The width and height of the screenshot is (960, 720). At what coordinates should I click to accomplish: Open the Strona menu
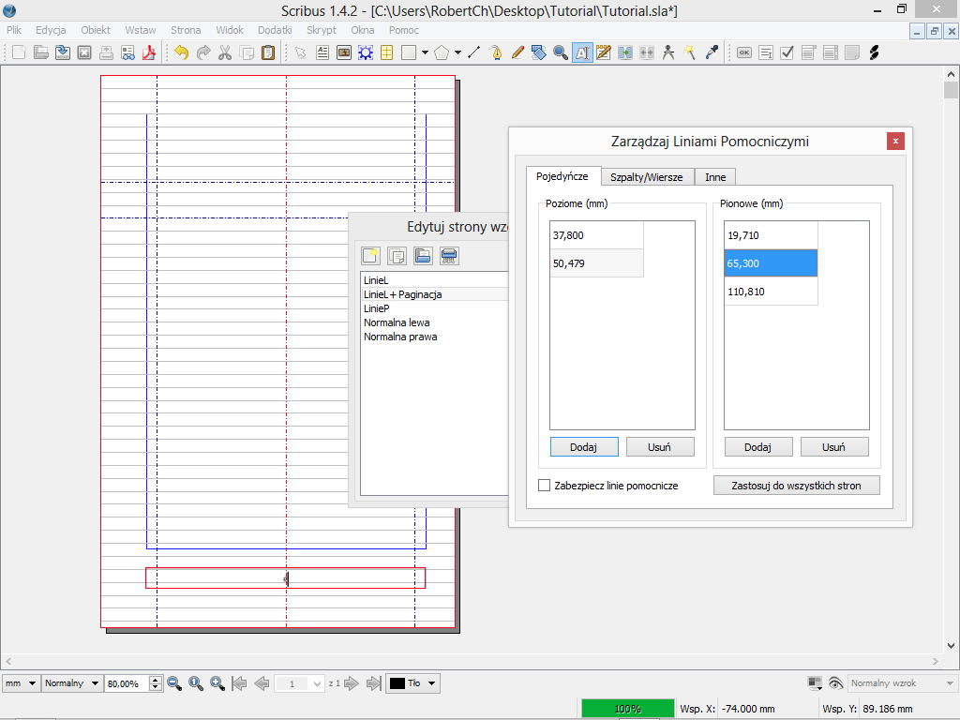point(186,30)
